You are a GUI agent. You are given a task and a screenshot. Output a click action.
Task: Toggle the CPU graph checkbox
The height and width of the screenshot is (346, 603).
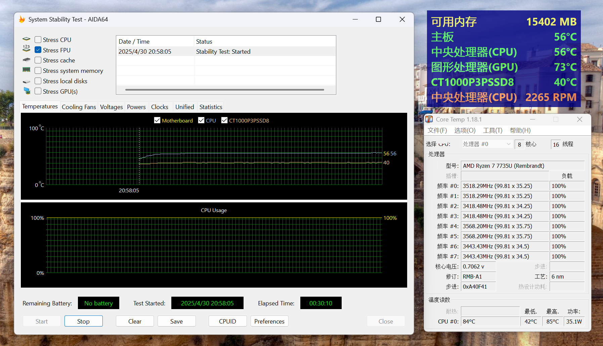coord(201,120)
